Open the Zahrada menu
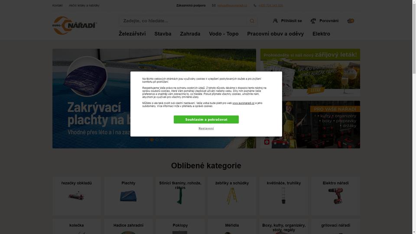 coord(190,34)
